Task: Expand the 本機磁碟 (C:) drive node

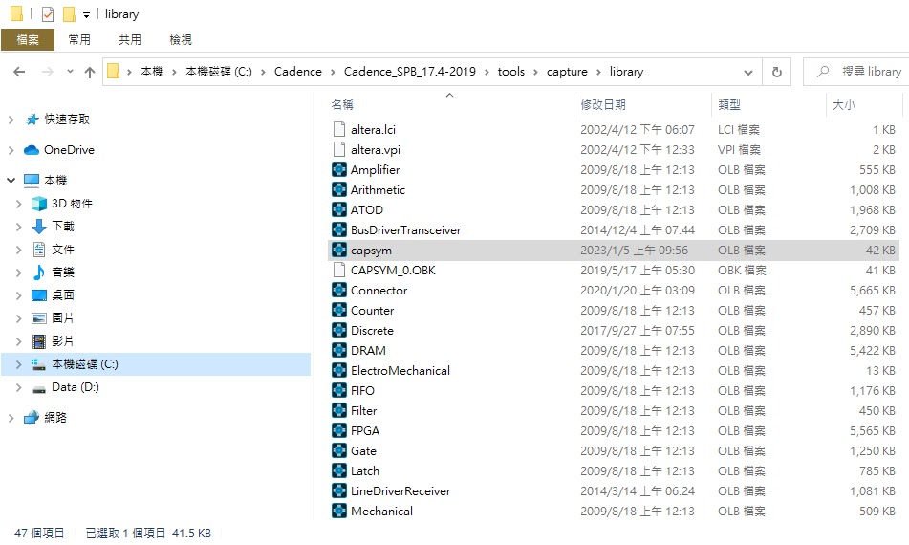Action: point(18,364)
